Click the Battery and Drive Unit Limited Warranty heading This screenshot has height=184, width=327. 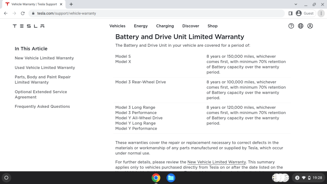[x=180, y=37]
